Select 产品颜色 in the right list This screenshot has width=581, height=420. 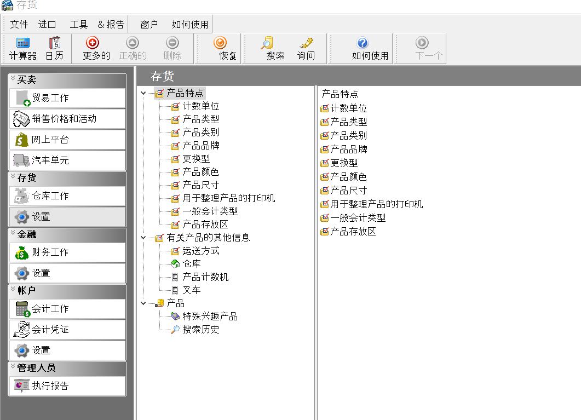348,177
